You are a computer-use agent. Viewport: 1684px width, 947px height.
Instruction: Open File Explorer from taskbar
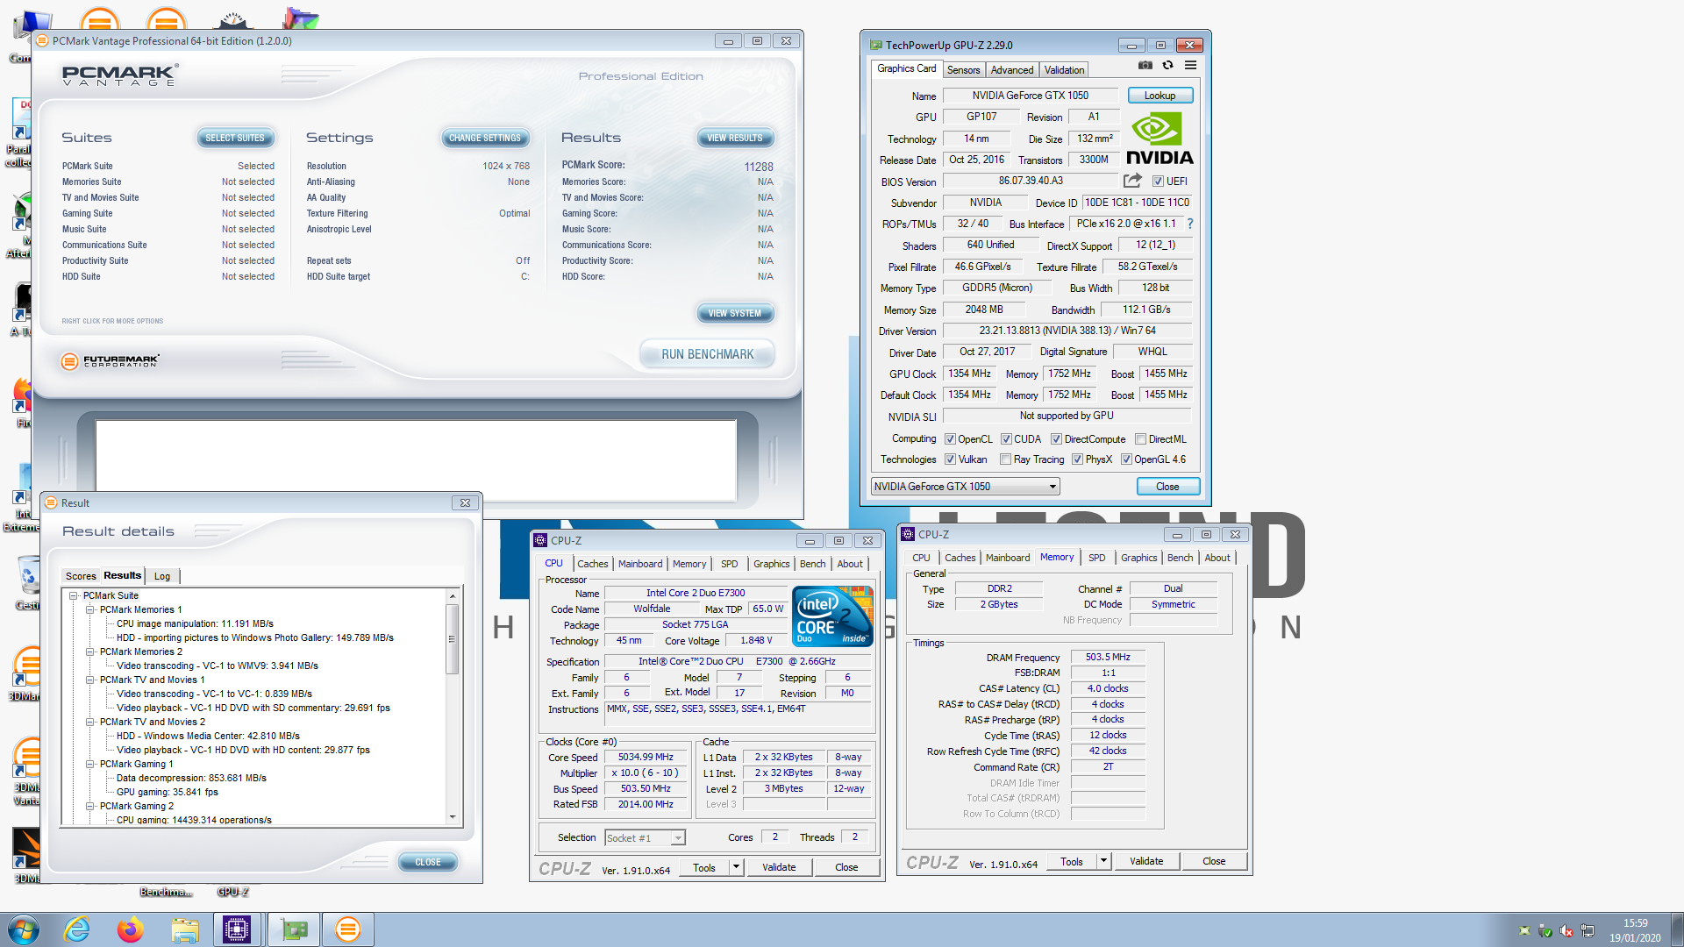[184, 929]
